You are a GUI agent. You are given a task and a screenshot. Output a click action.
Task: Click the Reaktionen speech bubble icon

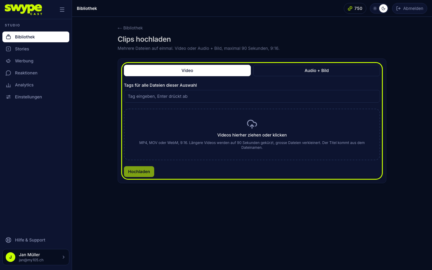click(x=8, y=73)
